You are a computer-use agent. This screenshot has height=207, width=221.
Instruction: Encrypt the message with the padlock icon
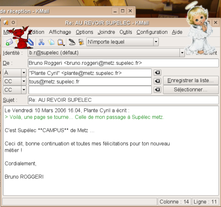click(x=81, y=42)
